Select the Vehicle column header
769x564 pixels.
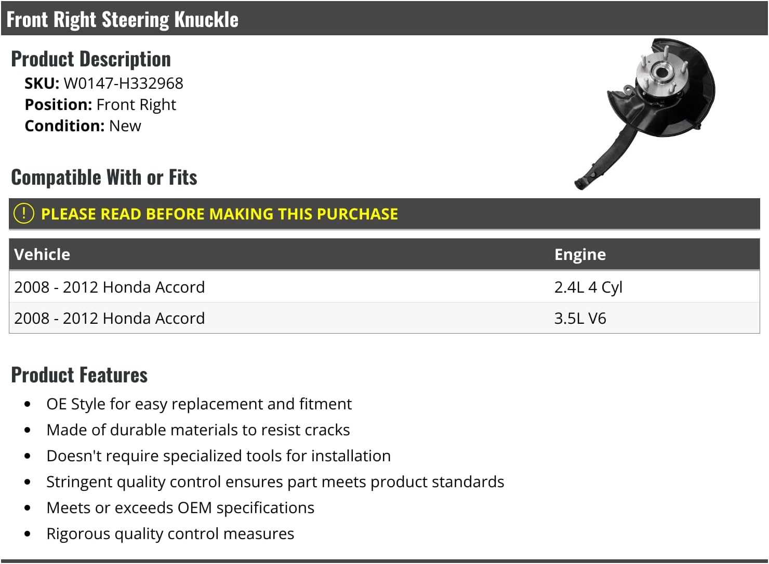coord(42,254)
